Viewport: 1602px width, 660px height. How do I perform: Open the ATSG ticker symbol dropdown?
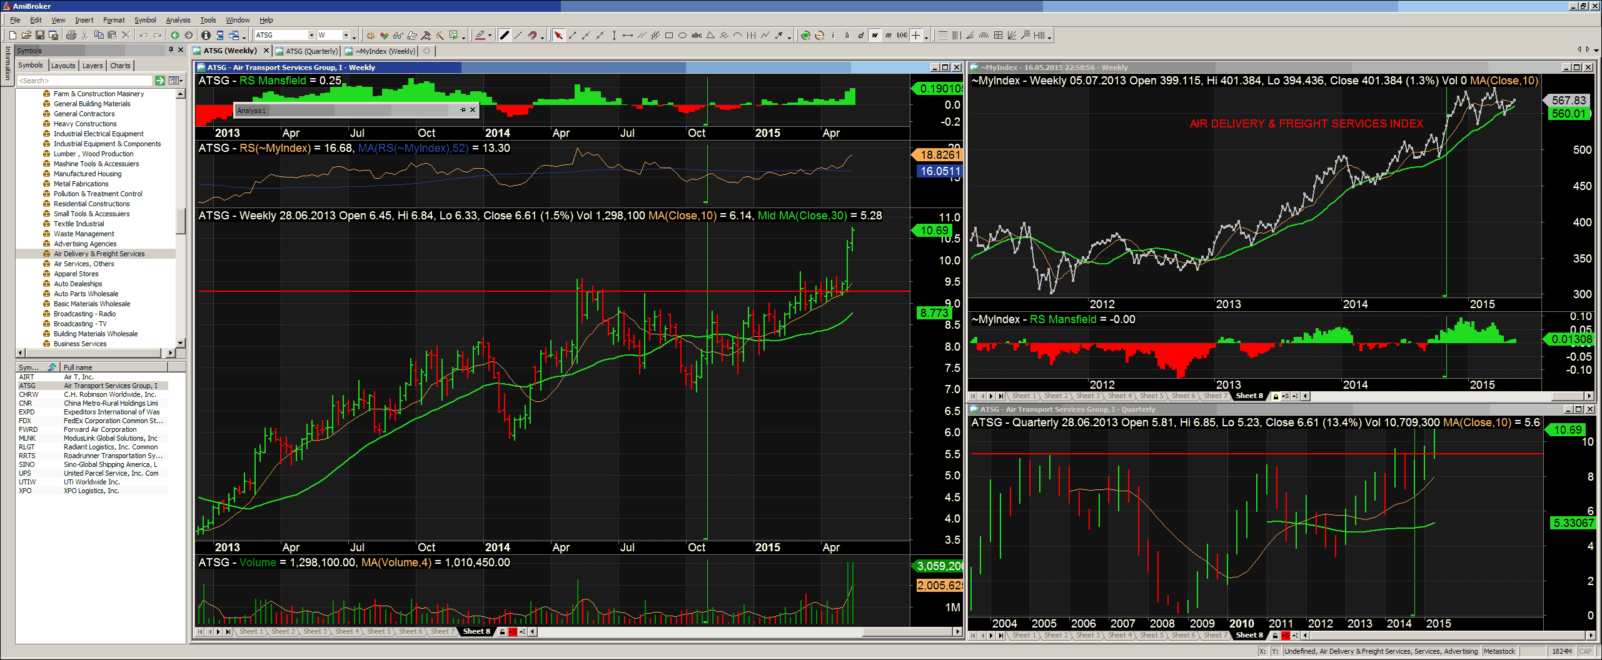tap(311, 36)
